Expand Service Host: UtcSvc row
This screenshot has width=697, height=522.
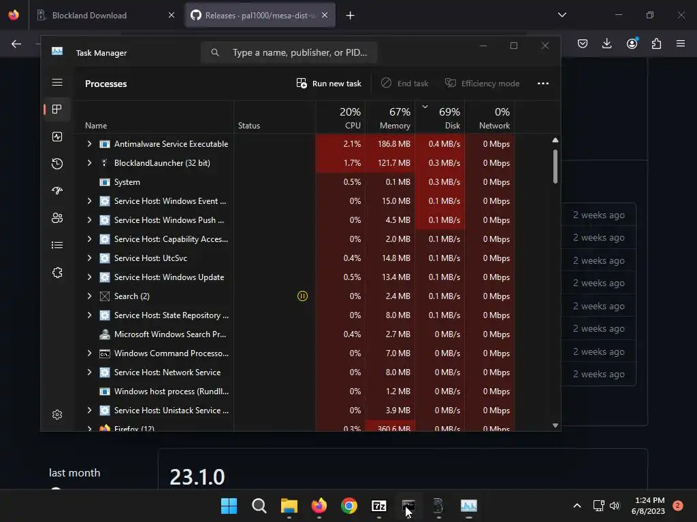(89, 258)
